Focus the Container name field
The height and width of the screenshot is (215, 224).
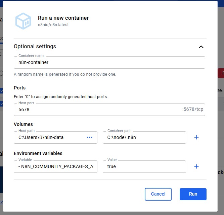109,62
